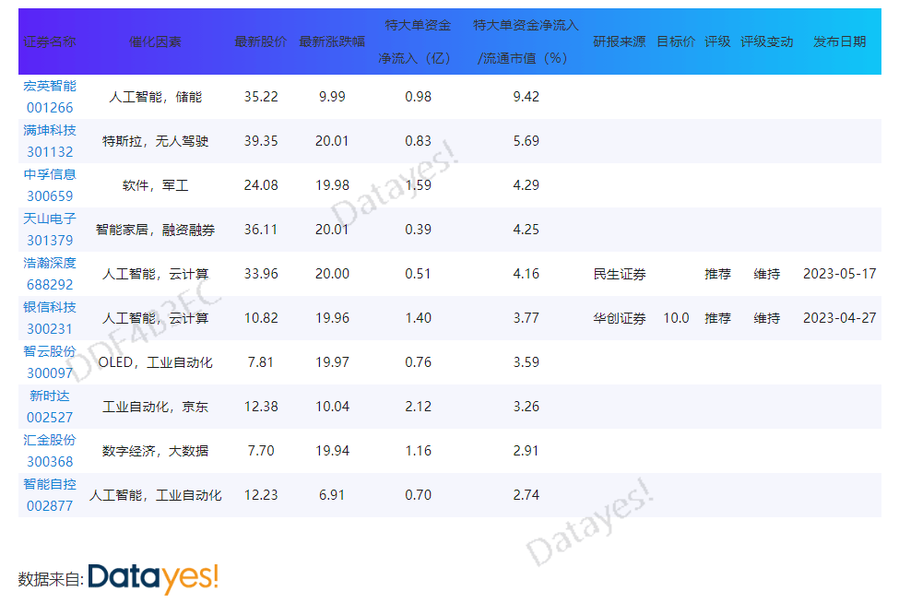Open the 新时达 002527 stock link
The height and width of the screenshot is (615, 899).
click(x=50, y=407)
